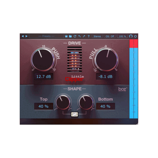
Task: Open the preset folder icon
Action: coord(70,36)
